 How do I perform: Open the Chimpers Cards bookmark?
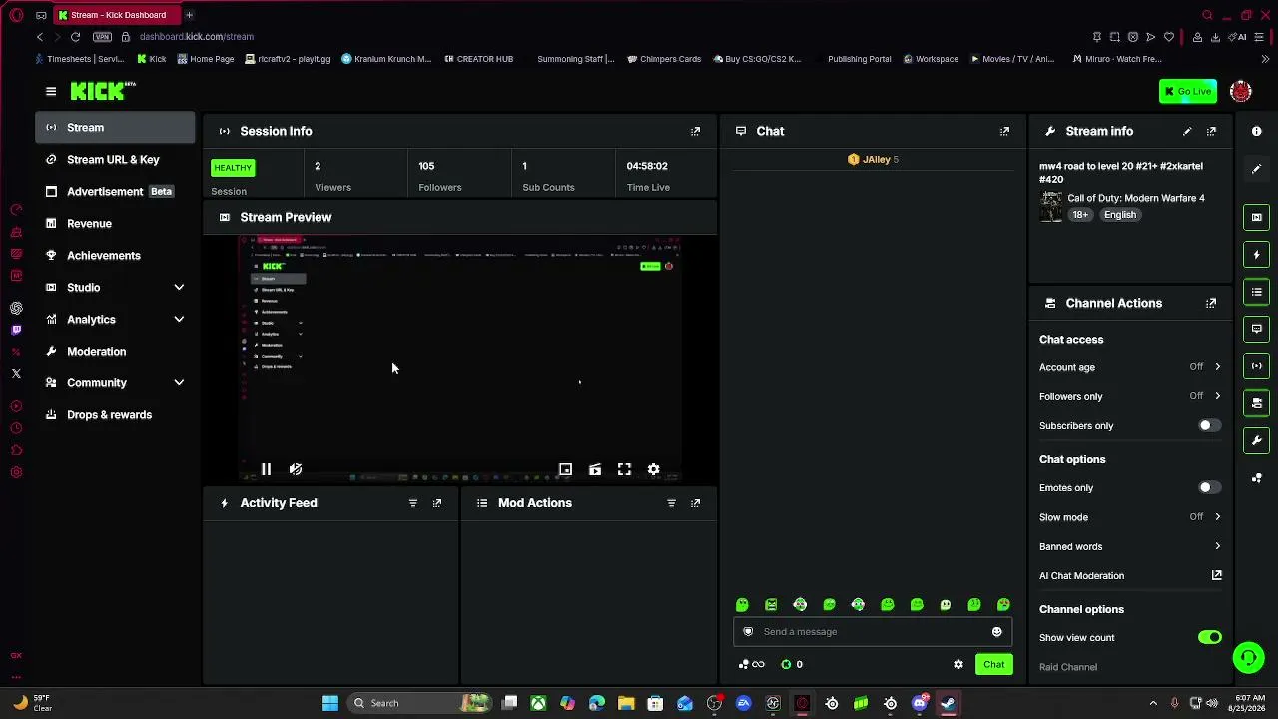pos(664,59)
